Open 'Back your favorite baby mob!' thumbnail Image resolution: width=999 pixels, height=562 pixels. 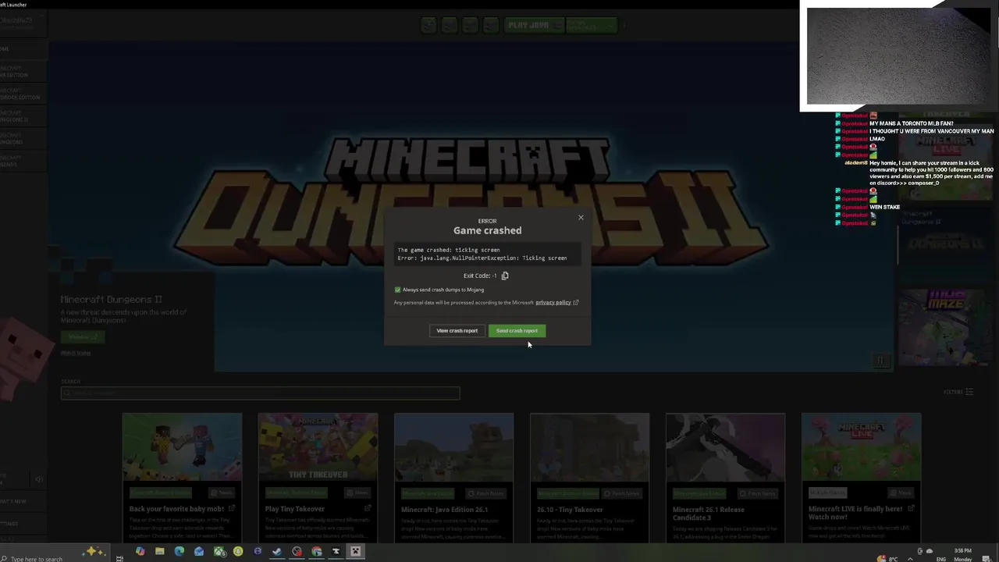[x=182, y=447]
